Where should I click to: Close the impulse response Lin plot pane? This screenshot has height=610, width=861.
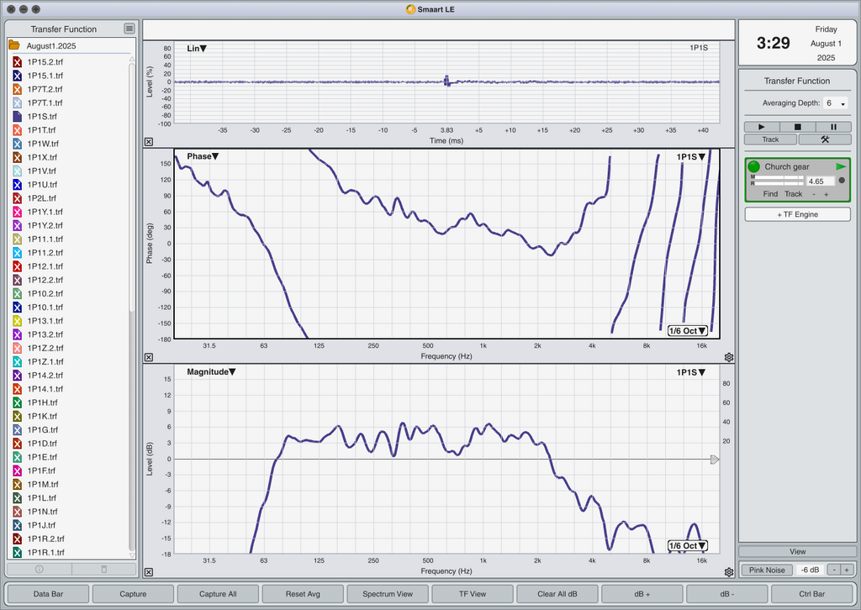coord(149,141)
